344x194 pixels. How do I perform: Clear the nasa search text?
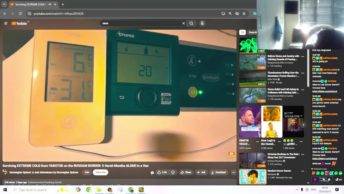(x=184, y=23)
